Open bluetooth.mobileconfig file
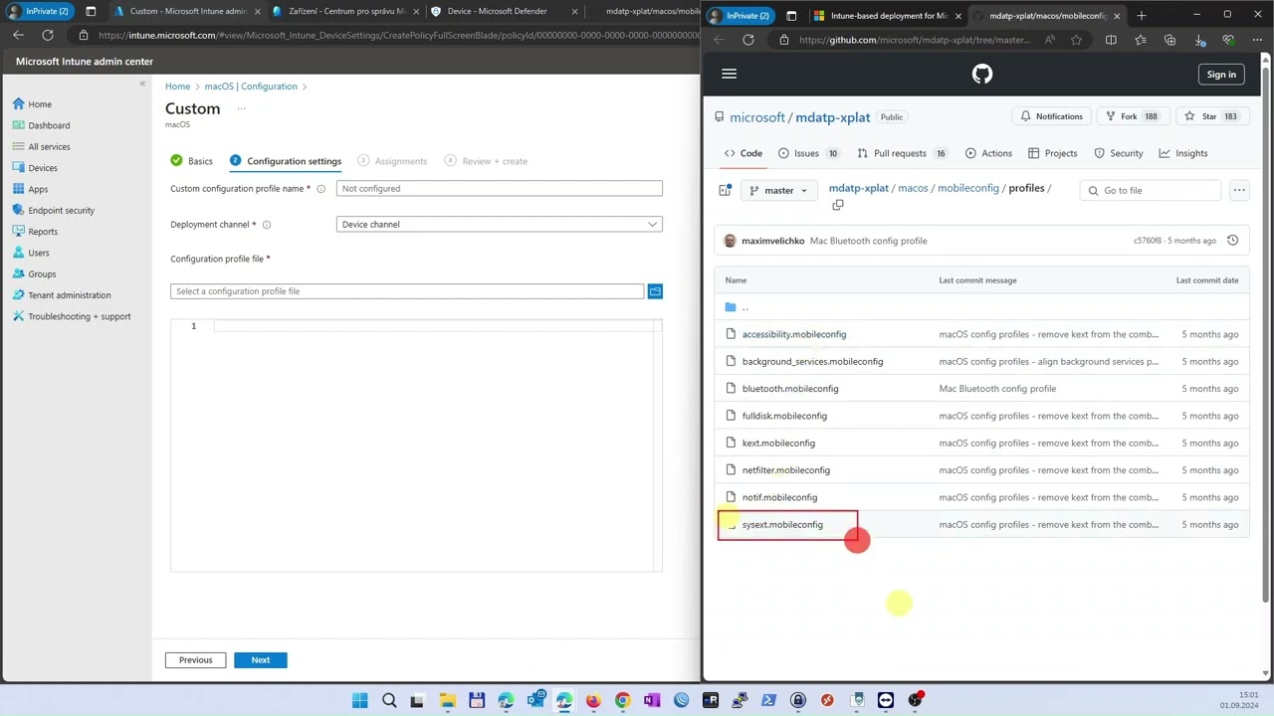This screenshot has height=716, width=1274. pyautogui.click(x=790, y=389)
